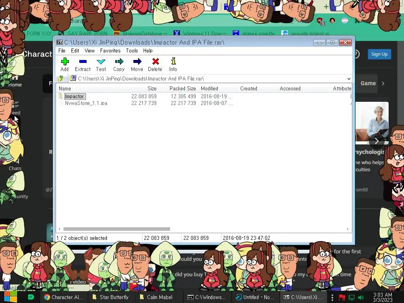The width and height of the screenshot is (404, 303).
Task: Open the shimeji roulette bookmark
Action: [254, 34]
